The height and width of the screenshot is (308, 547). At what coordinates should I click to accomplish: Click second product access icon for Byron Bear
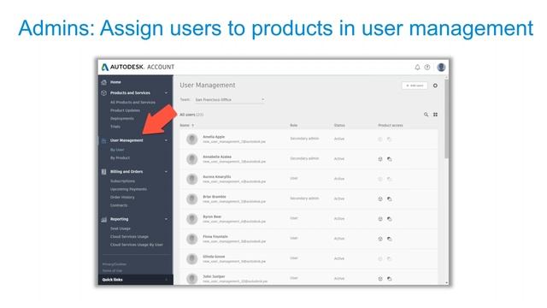390,219
